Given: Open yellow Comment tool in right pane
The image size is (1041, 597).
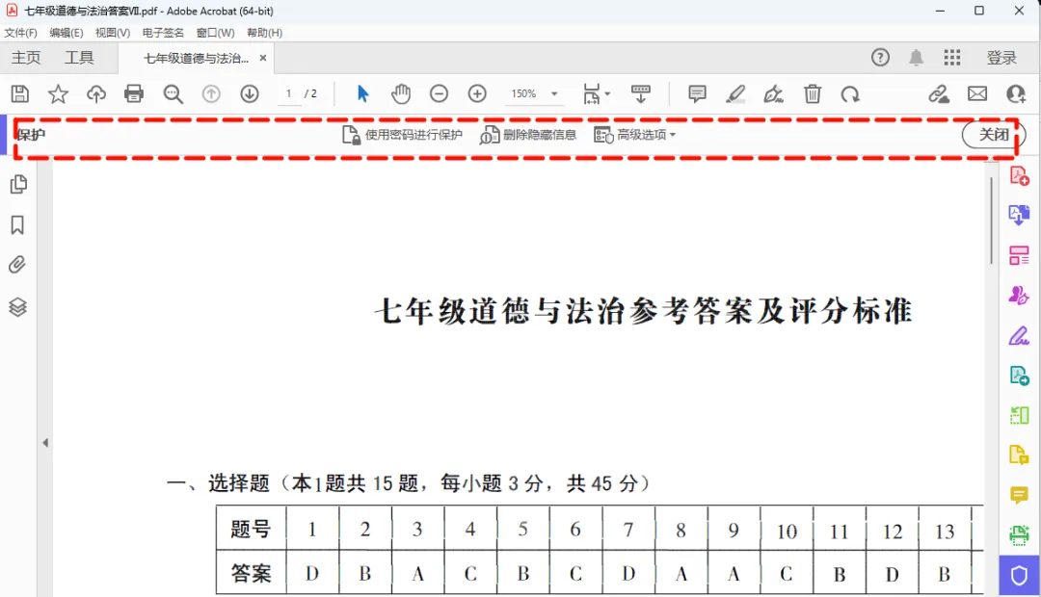Looking at the screenshot, I should pos(1019,496).
